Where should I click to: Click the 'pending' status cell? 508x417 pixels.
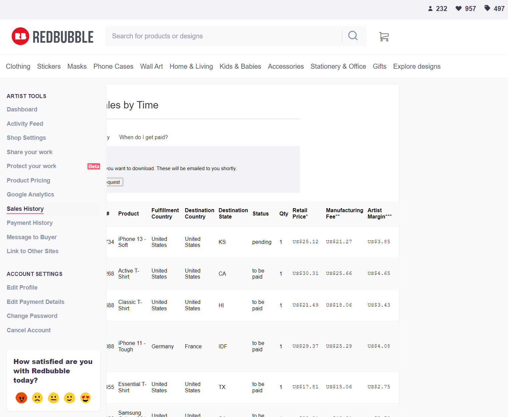[262, 242]
